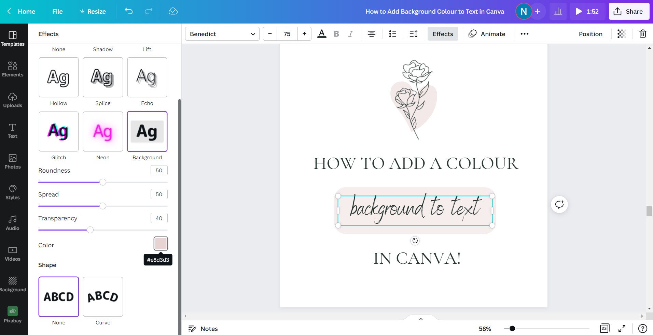Open the Uploads sidebar panel
This screenshot has height=335, width=653.
tap(13, 100)
